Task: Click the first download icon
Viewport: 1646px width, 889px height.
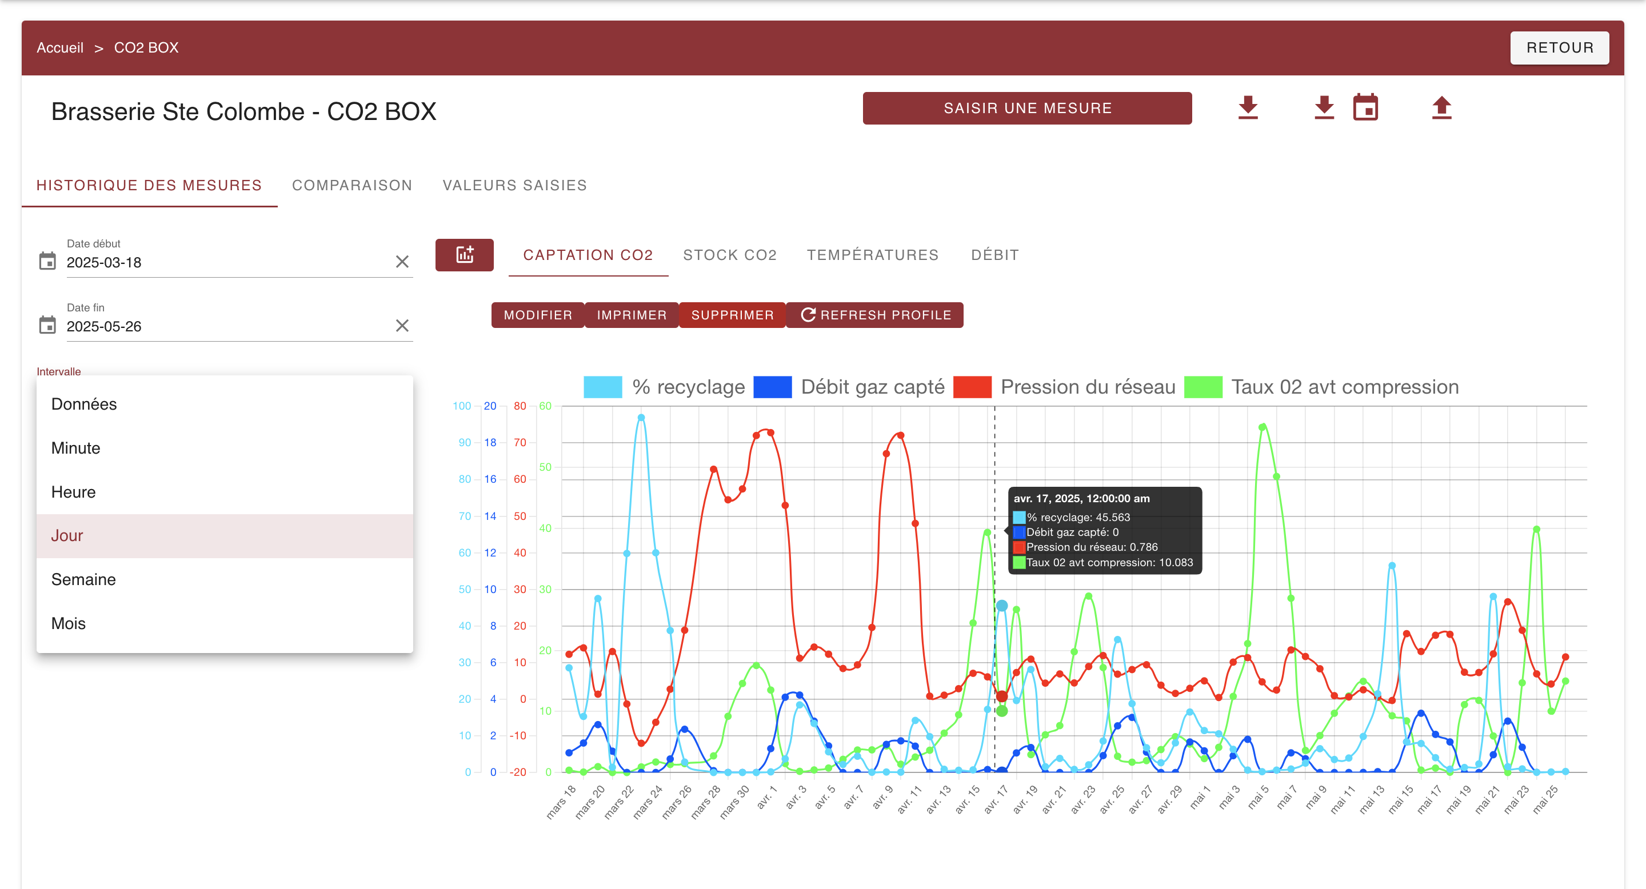Action: coord(1247,107)
